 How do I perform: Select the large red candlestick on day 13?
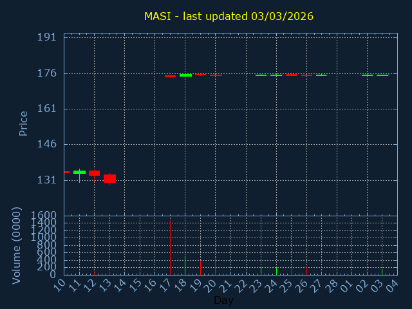click(x=109, y=178)
